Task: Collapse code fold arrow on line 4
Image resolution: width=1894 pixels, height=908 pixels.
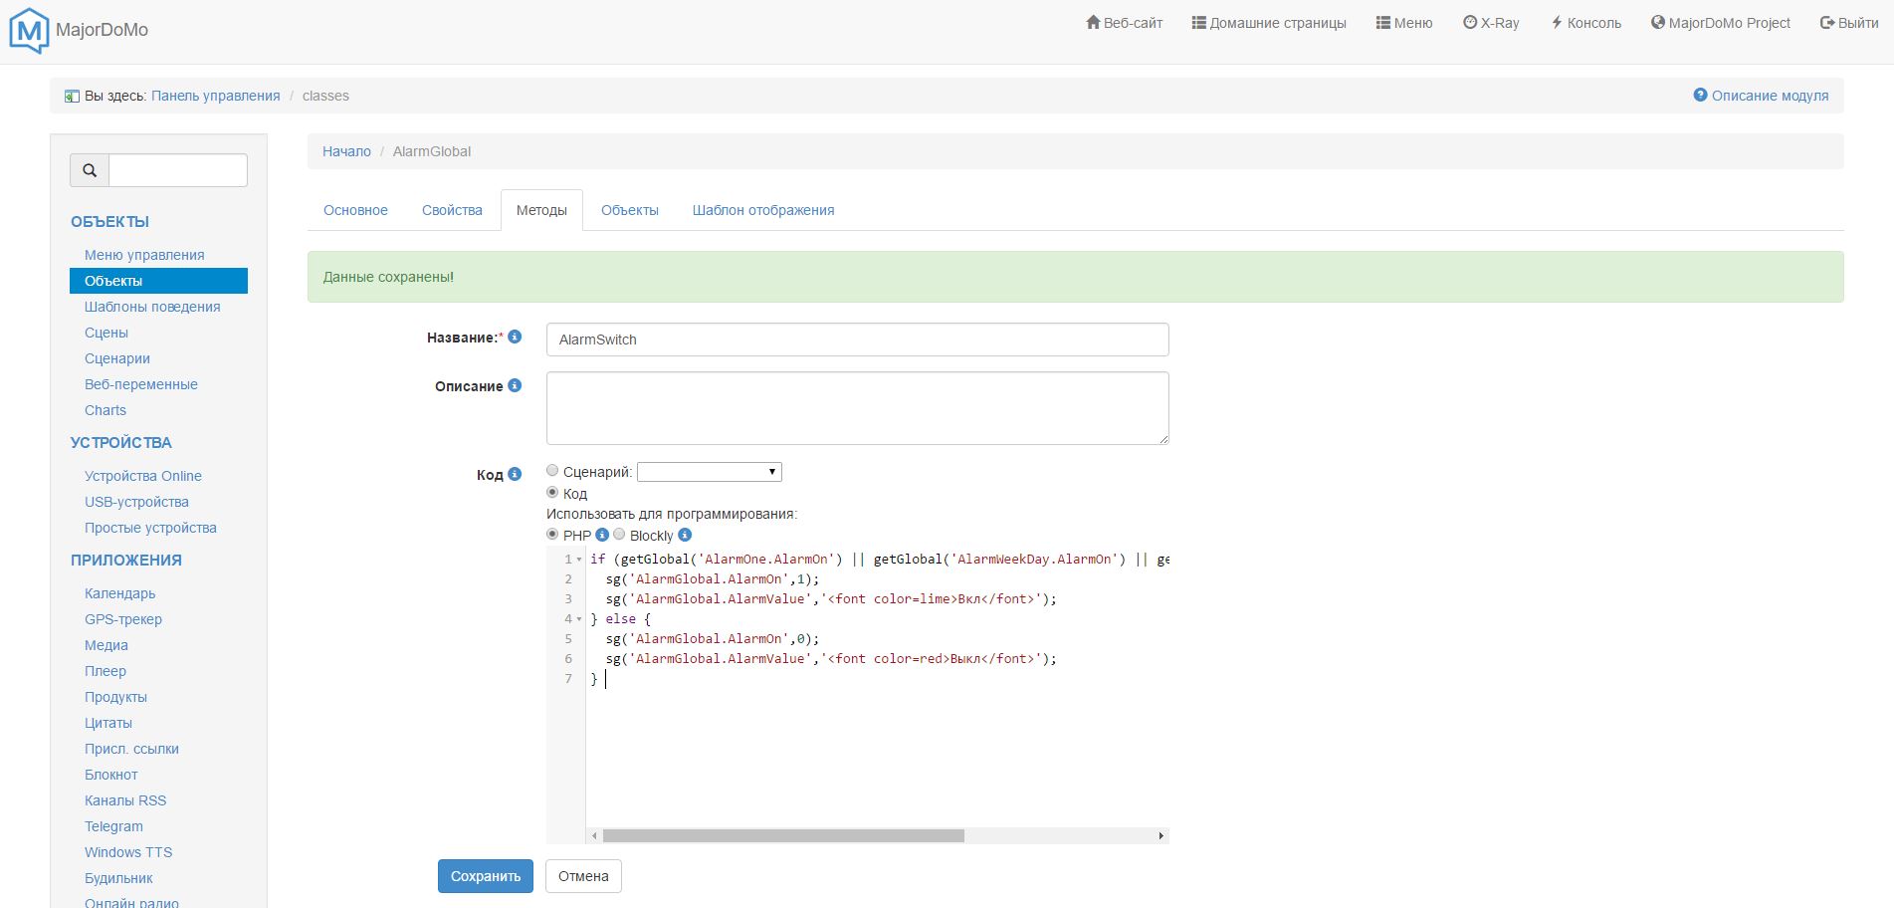Action: pos(579,619)
